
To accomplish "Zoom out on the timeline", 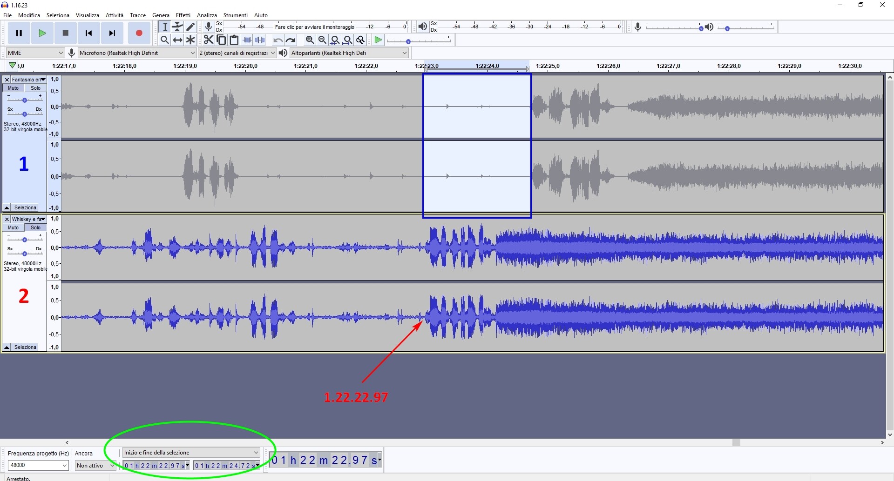I will tap(322, 40).
